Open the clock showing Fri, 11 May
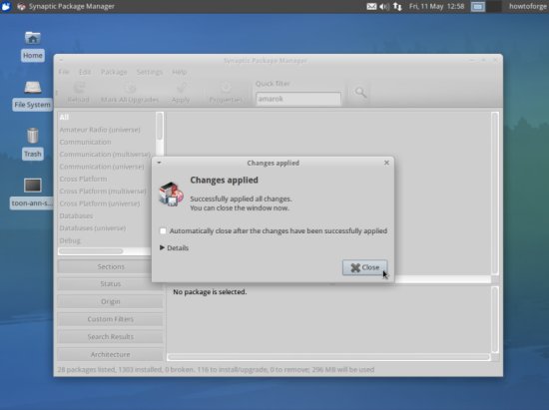 436,6
